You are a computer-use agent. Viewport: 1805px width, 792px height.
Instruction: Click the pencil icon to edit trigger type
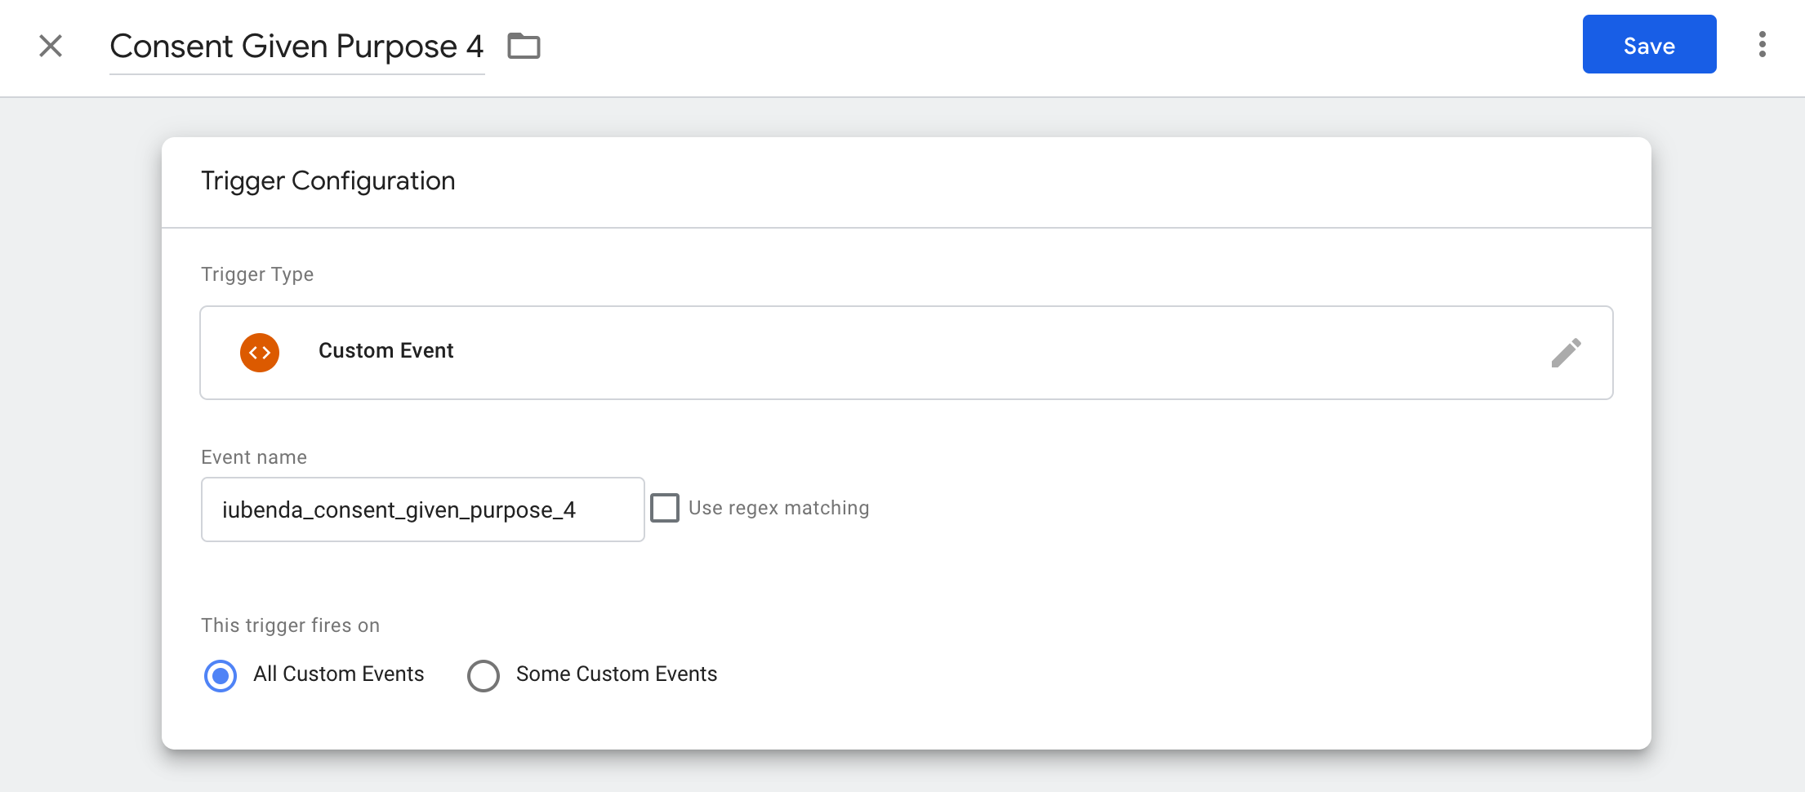pyautogui.click(x=1566, y=353)
